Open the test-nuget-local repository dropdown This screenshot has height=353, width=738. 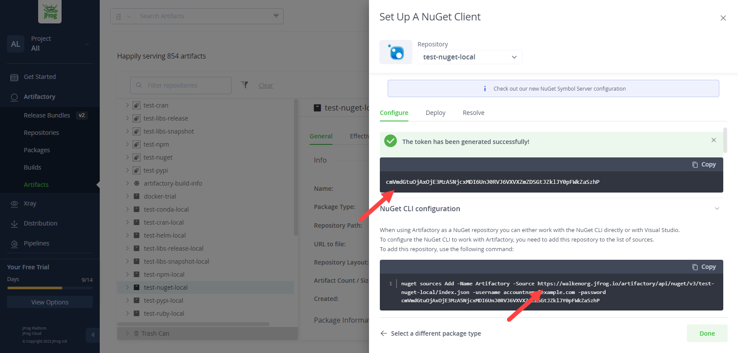point(470,57)
